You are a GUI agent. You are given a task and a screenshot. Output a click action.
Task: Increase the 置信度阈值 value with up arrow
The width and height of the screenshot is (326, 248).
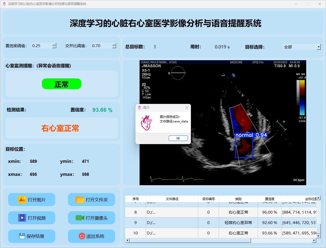pyautogui.click(x=54, y=44)
